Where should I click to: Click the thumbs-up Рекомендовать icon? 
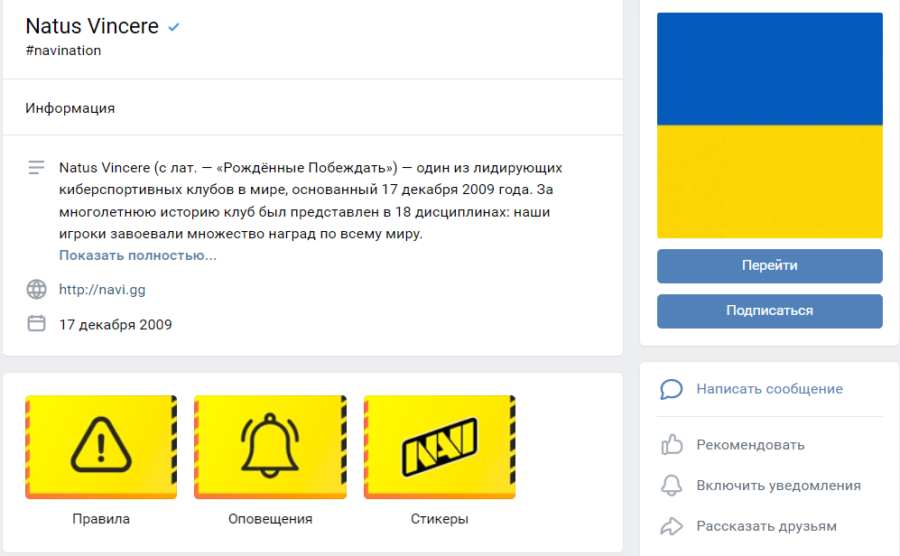pos(672,445)
